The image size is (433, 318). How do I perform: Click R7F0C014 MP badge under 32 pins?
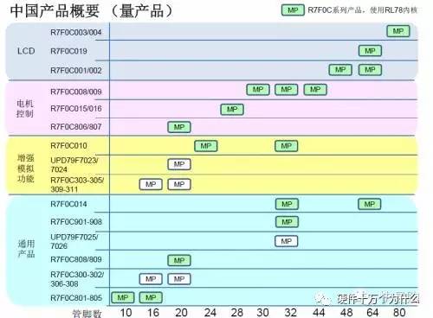point(287,204)
